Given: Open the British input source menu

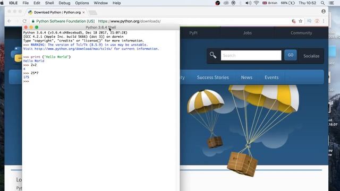Looking at the screenshot, I should (270, 3).
